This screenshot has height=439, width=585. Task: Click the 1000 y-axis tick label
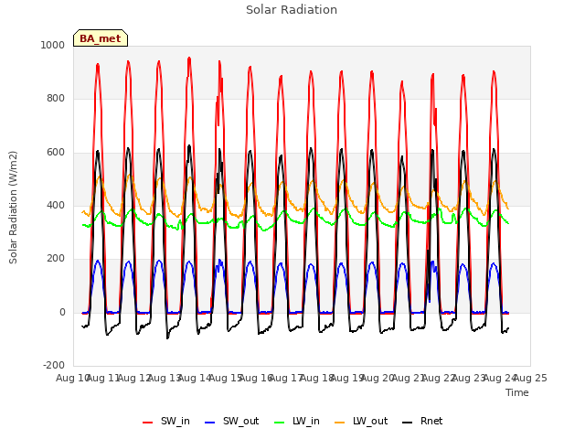pos(53,45)
